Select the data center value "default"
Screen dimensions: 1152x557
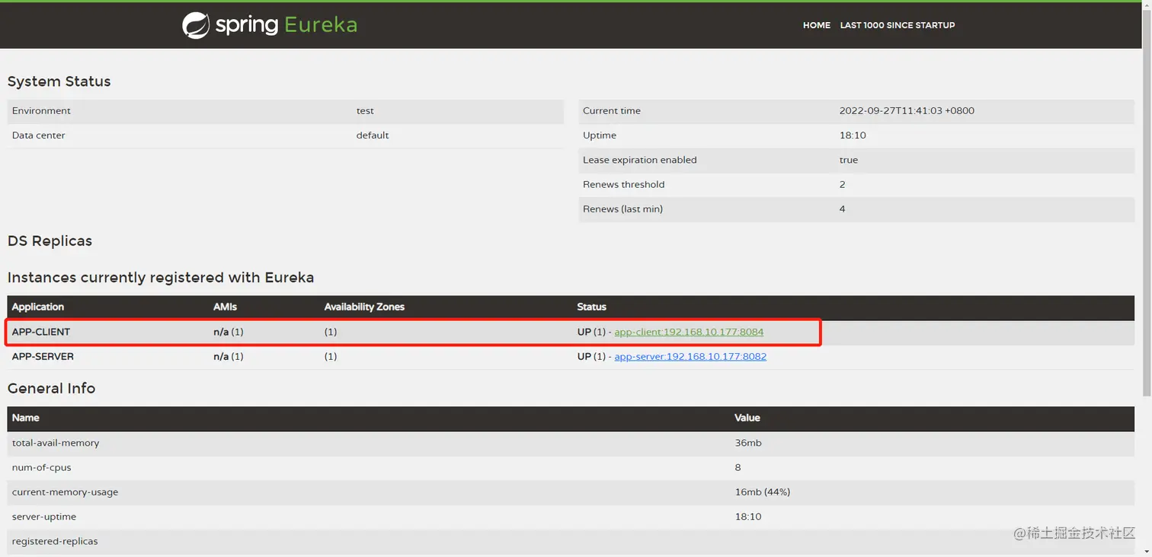click(373, 135)
